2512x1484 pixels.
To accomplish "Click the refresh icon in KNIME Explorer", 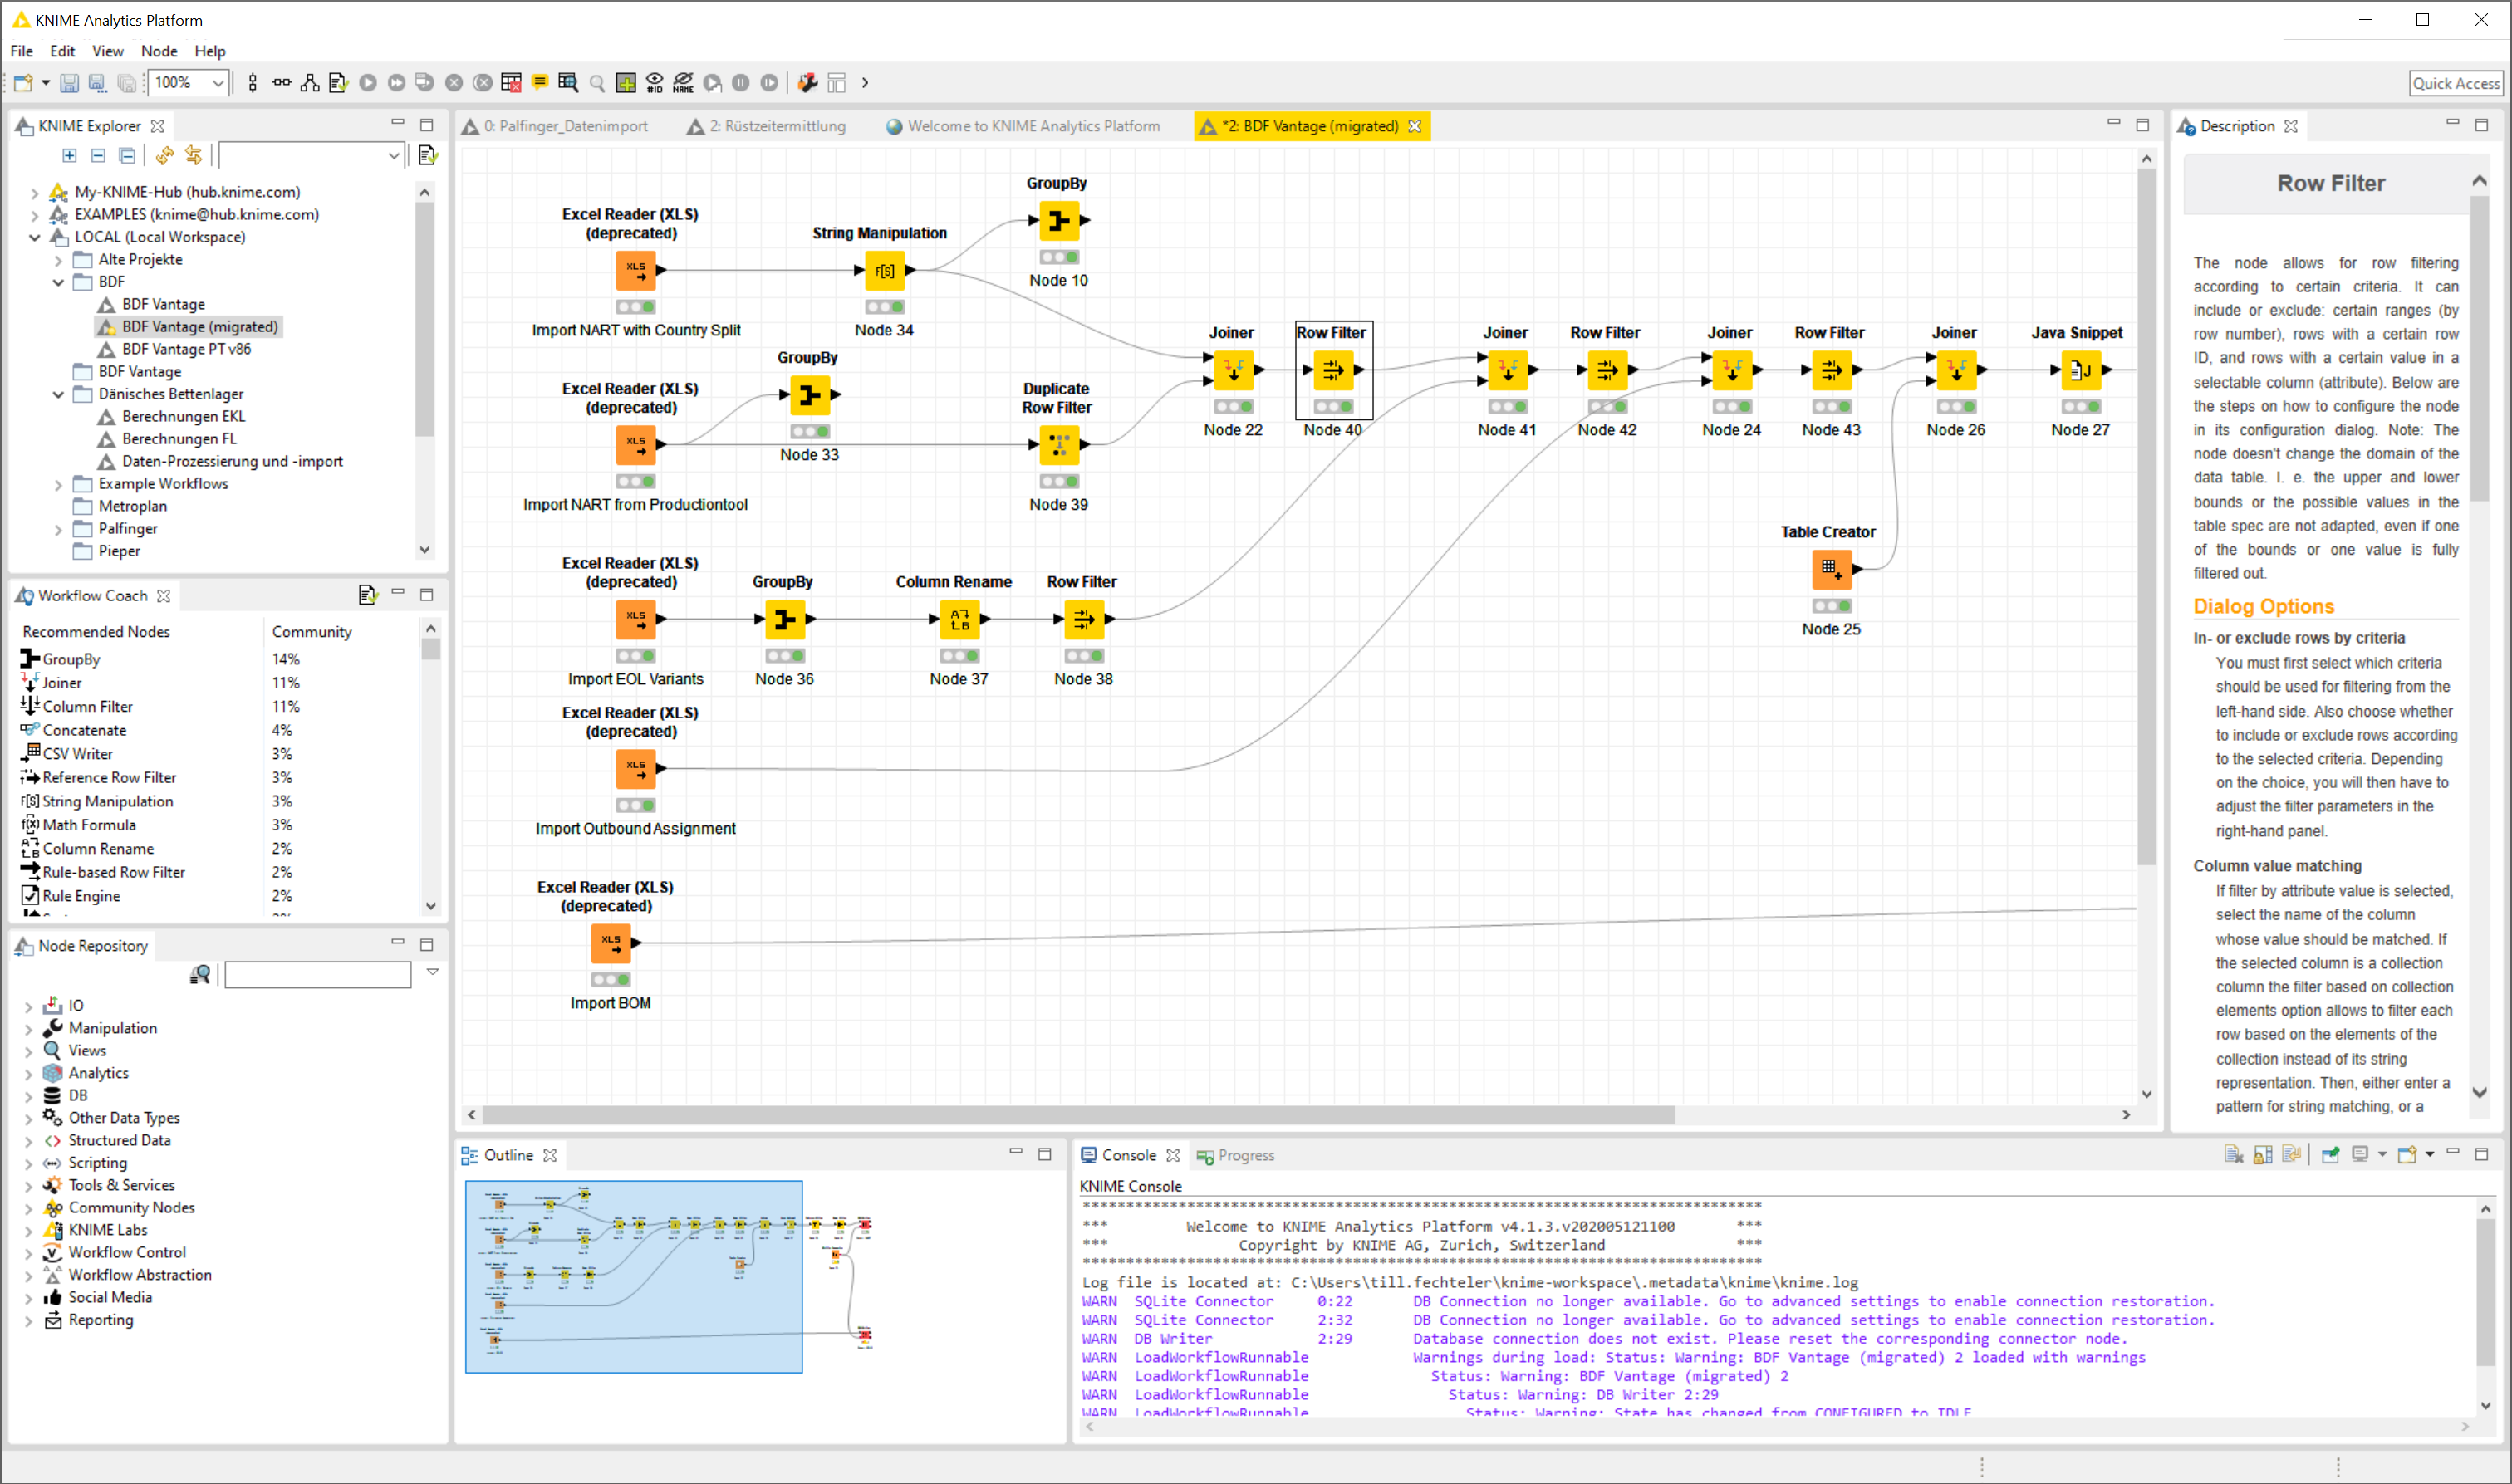I will (165, 155).
